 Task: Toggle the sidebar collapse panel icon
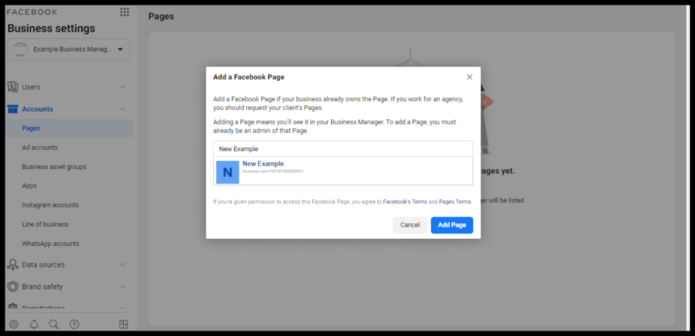coord(124,324)
